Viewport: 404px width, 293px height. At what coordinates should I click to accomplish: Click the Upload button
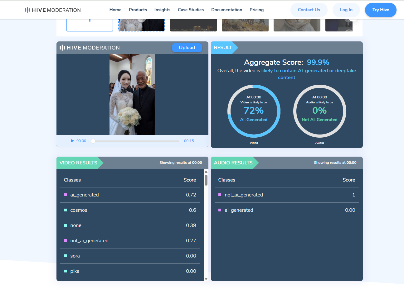[187, 48]
